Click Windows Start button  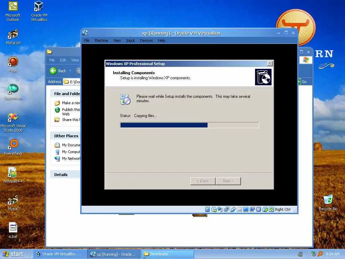(13, 254)
